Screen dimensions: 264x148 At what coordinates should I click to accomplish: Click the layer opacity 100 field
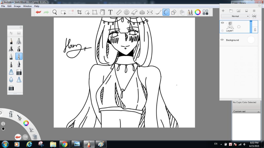254,16
